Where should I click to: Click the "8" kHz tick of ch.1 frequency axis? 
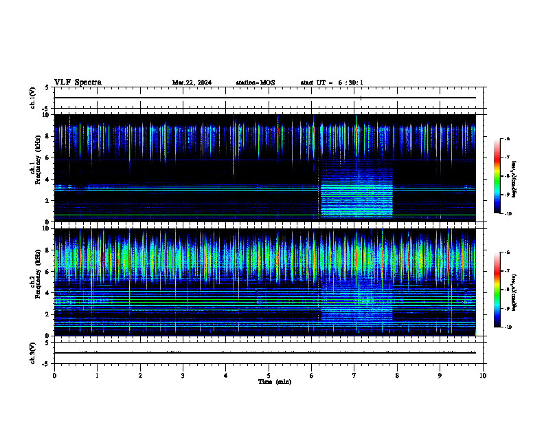click(49, 136)
